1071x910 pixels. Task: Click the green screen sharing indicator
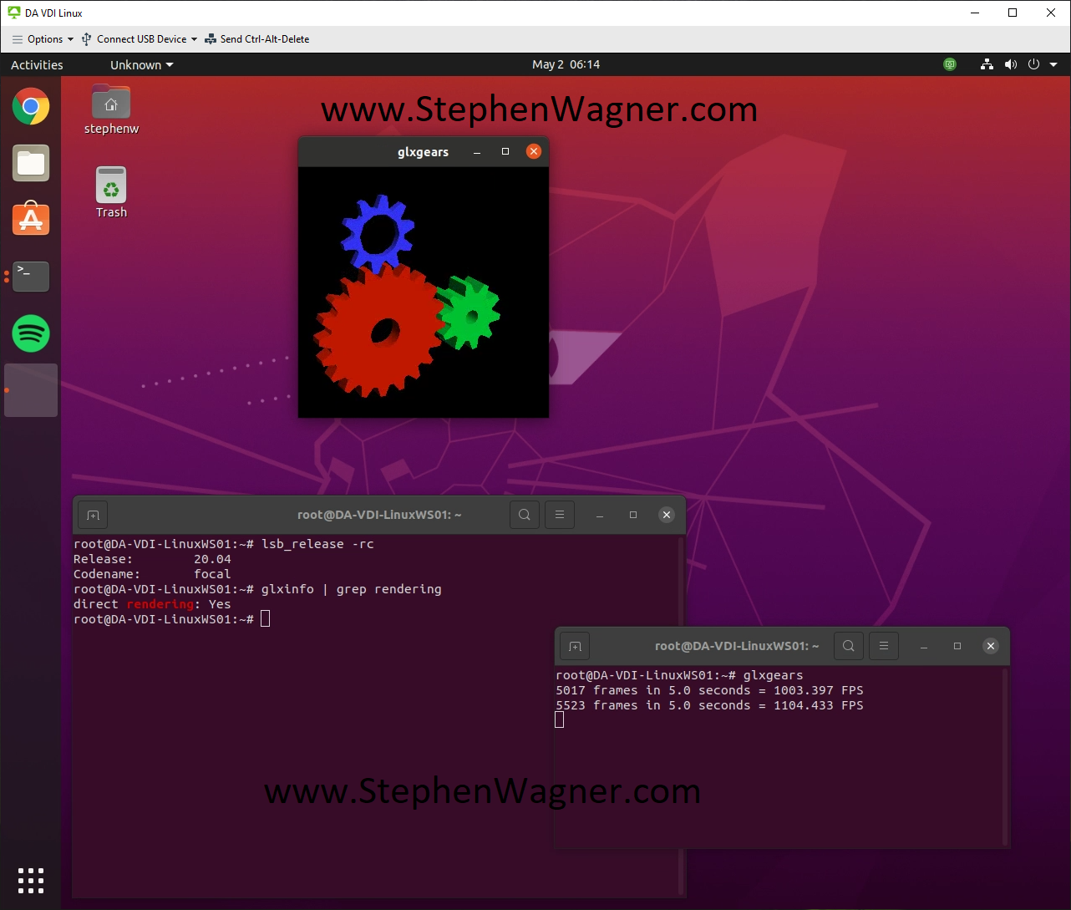[950, 64]
